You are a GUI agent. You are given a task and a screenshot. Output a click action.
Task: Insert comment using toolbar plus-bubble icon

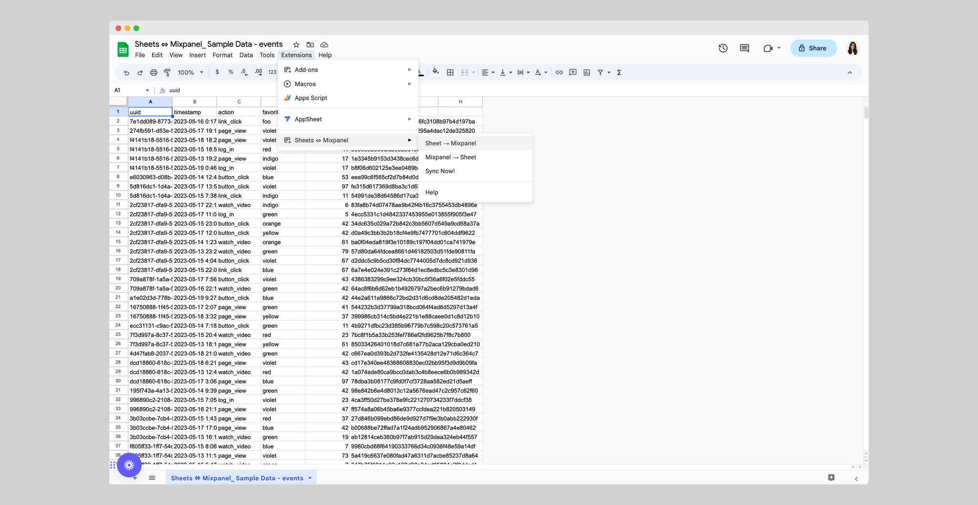click(573, 72)
